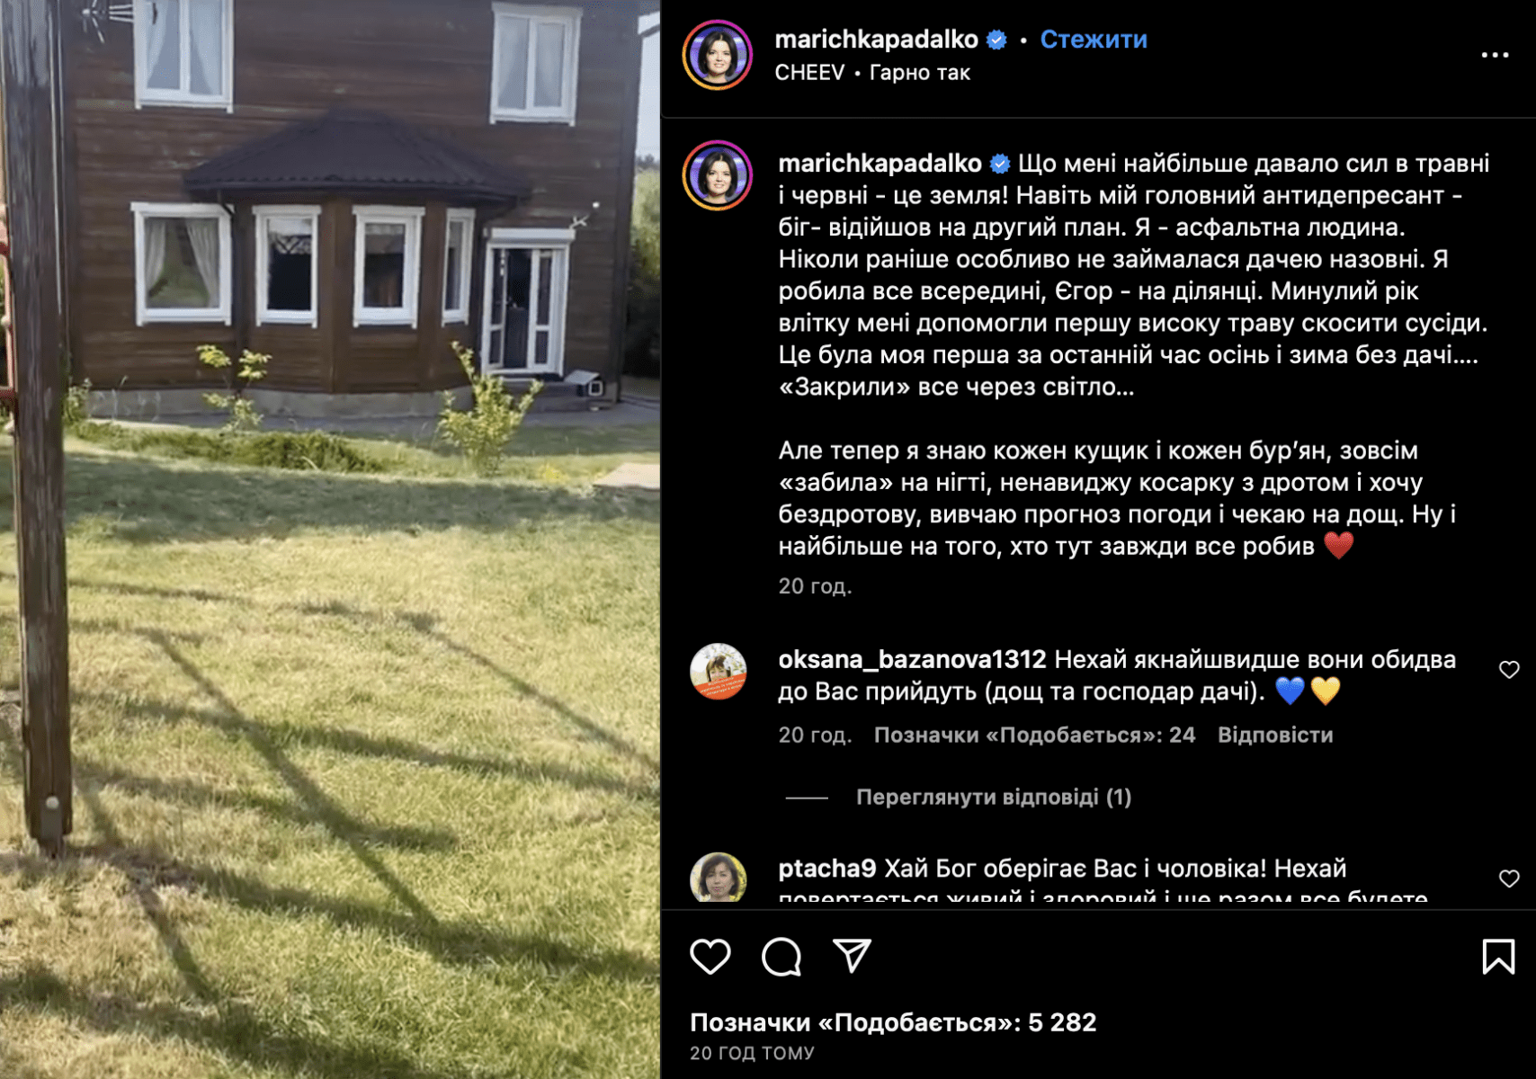Like the post with the heart icon

710,957
